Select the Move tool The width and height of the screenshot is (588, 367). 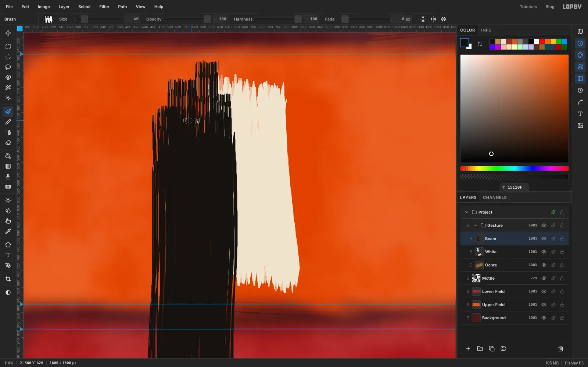click(8, 33)
